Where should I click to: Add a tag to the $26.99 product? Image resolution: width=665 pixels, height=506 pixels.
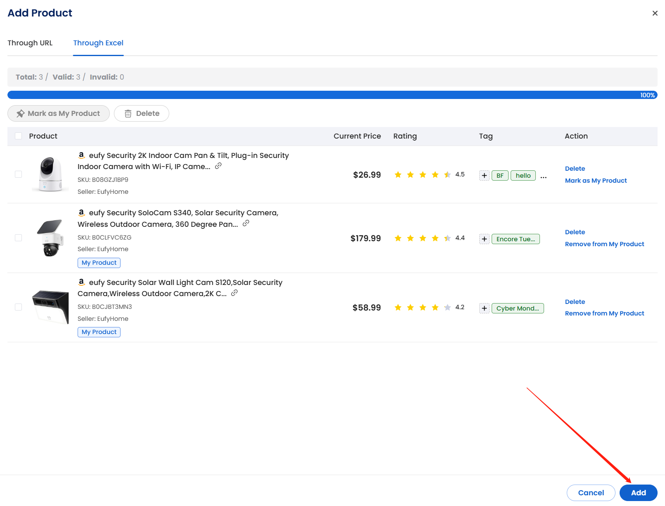(484, 175)
